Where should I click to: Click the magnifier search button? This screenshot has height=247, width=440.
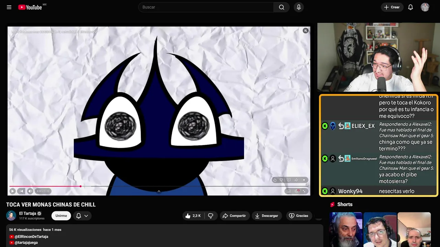point(282,7)
